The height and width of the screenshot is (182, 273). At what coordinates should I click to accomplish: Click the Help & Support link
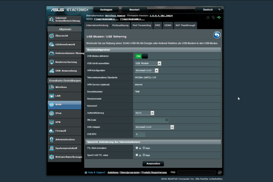pos(96,173)
